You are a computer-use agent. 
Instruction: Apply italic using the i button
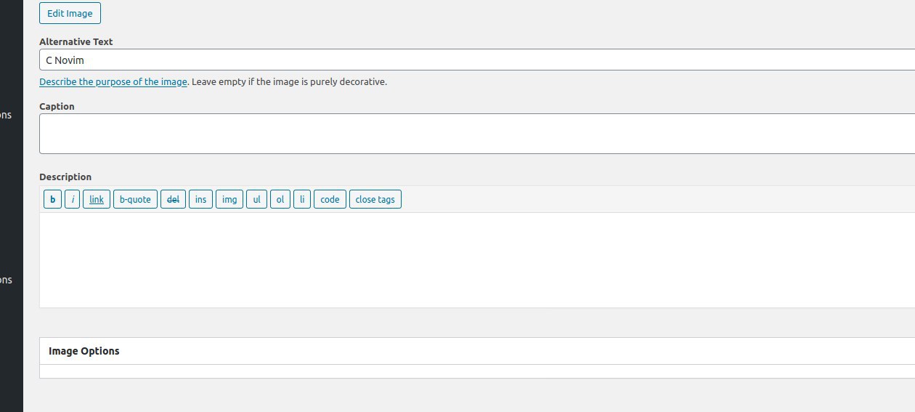(x=72, y=199)
